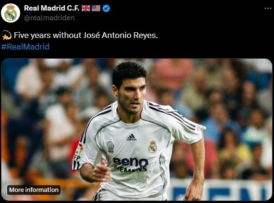Click the grey trophy badge on jersey chest

coord(110,147)
